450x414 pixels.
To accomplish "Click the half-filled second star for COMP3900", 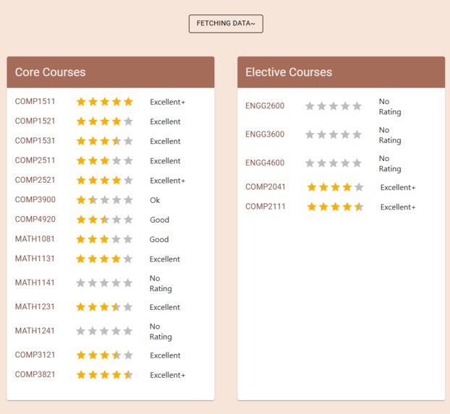I will click(x=93, y=200).
